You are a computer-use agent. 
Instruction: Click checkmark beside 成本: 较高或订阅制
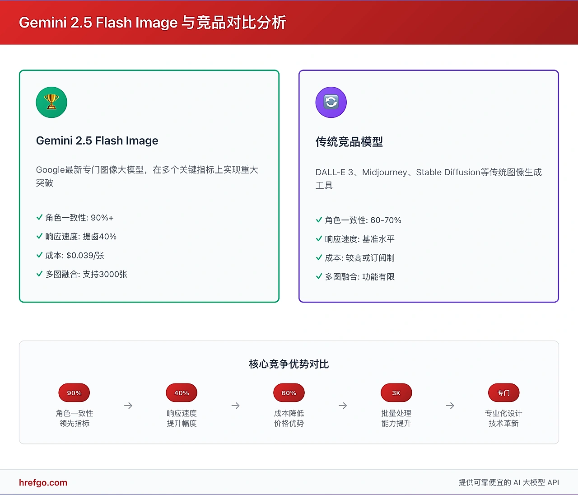319,257
